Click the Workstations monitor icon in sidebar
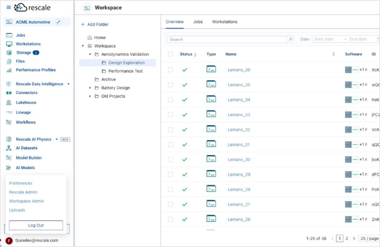The width and height of the screenshot is (380, 247). click(9, 44)
